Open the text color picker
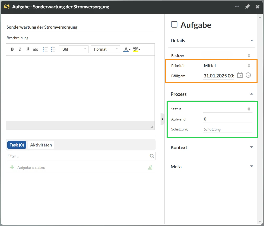This screenshot has height=226, width=264. coord(127,49)
